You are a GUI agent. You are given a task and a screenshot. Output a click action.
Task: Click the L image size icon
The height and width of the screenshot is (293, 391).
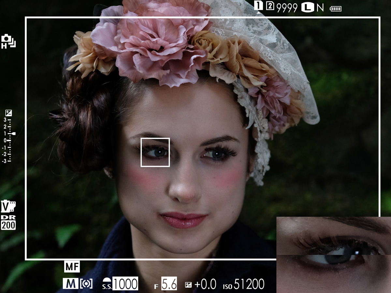click(x=307, y=7)
